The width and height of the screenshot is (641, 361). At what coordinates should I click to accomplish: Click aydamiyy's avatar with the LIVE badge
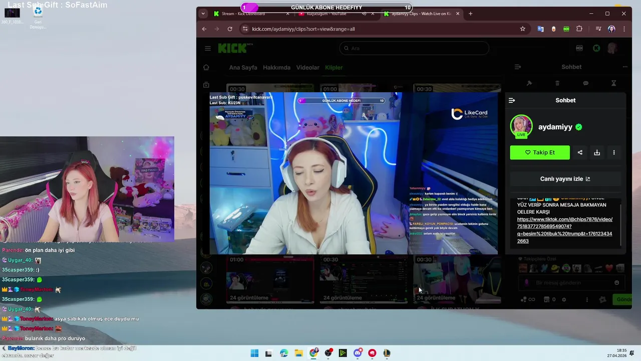[x=521, y=126]
